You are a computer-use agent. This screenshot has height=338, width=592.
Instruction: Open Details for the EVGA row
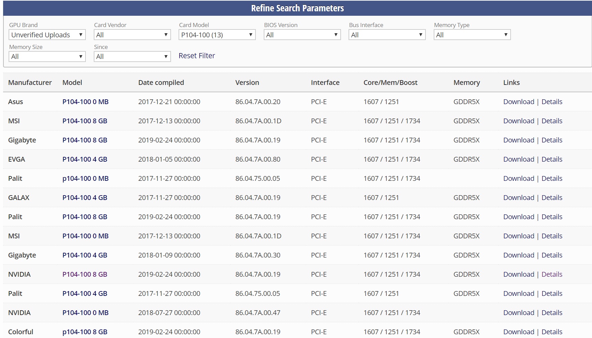point(552,159)
